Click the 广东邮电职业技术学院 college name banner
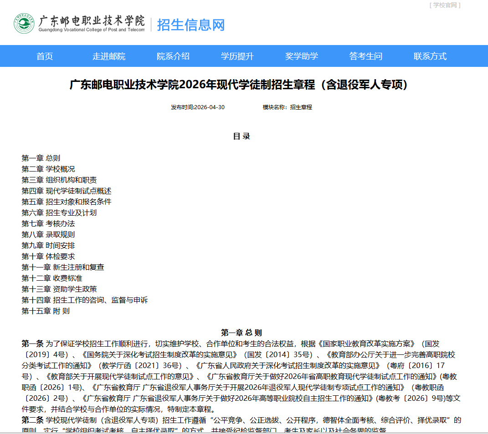The height and width of the screenshot is (434, 488). (x=92, y=24)
